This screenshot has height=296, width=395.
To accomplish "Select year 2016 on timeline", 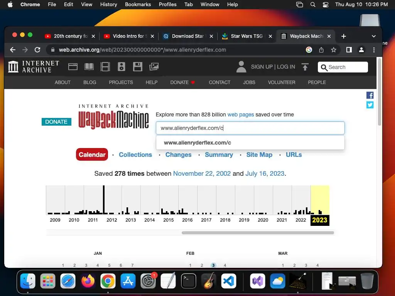I will [187, 220].
